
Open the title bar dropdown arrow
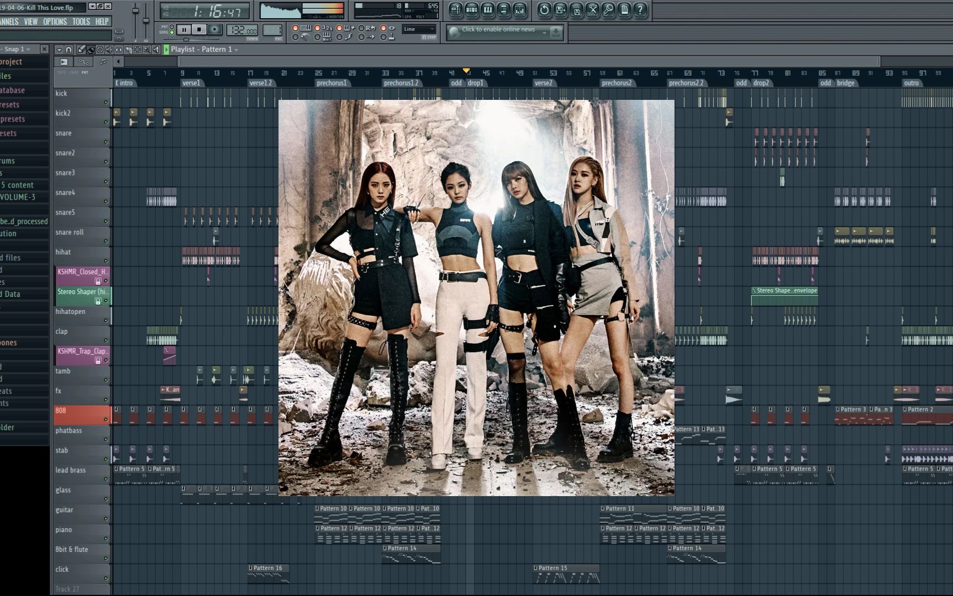pyautogui.click(x=92, y=6)
